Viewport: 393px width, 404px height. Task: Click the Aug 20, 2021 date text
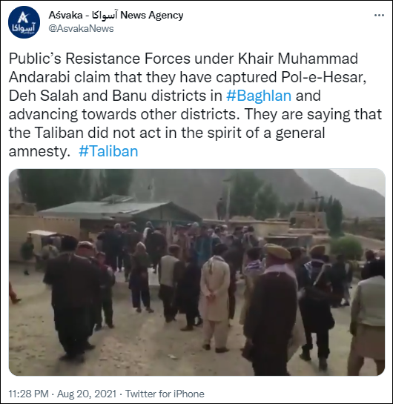tap(87, 394)
